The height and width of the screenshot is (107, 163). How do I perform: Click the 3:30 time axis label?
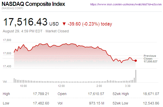[128, 86]
